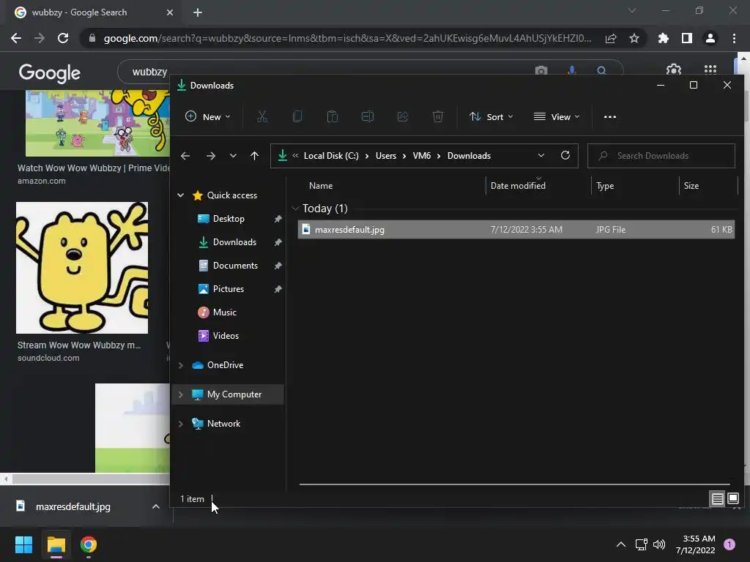750x562 pixels.
Task: Click Chrome taskbar icon
Action: [x=89, y=544]
